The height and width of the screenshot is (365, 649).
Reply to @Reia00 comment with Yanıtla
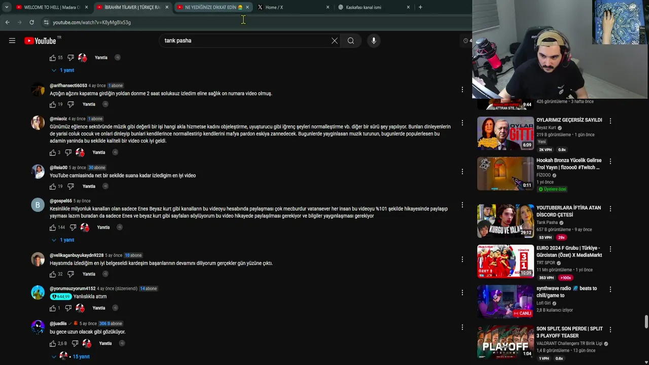pos(89,187)
